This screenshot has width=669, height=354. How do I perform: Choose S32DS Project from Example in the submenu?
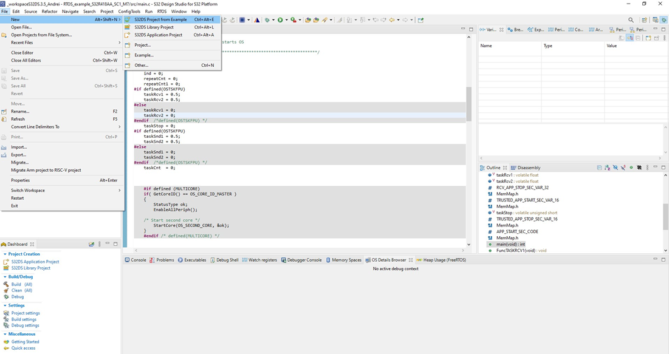tap(159, 19)
